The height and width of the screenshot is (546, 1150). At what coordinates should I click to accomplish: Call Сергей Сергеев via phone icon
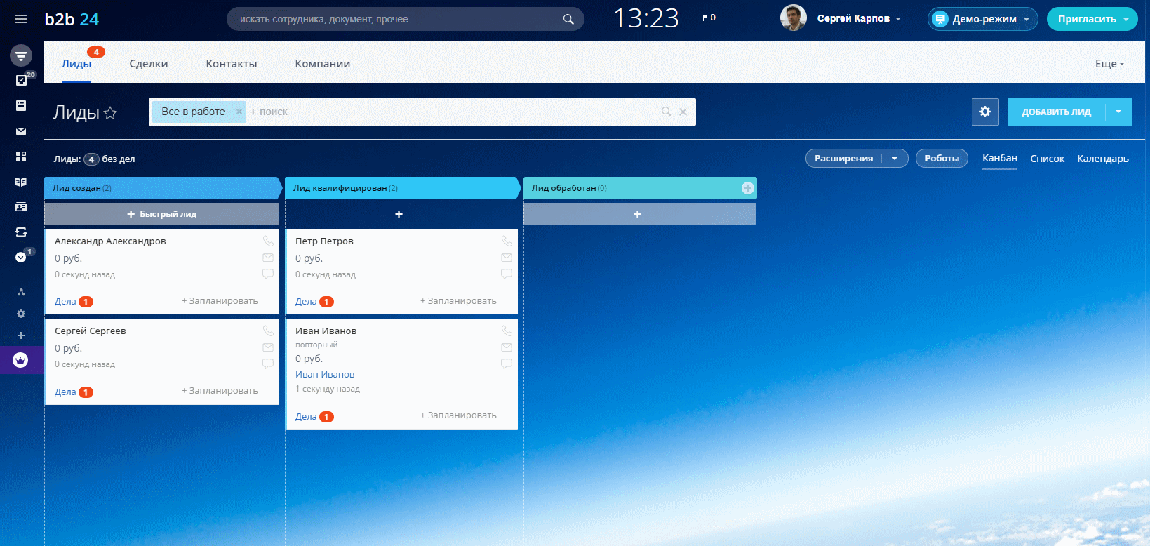click(268, 331)
